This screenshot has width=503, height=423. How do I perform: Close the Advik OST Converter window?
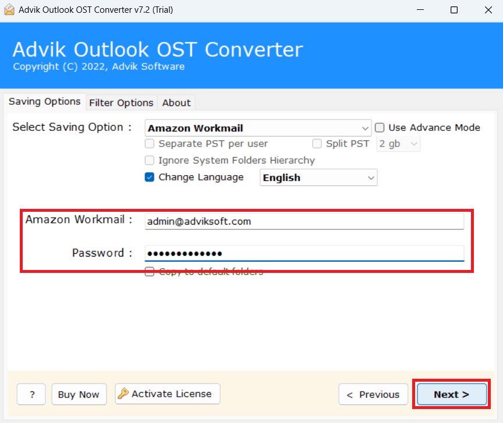[488, 10]
